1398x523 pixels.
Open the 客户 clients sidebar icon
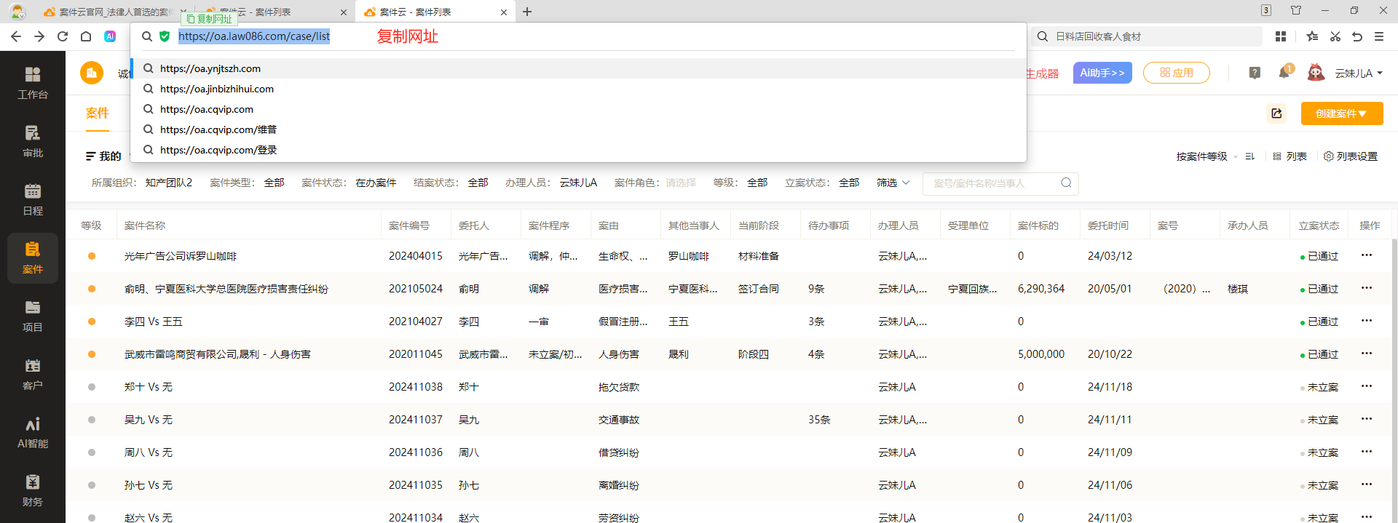(33, 374)
